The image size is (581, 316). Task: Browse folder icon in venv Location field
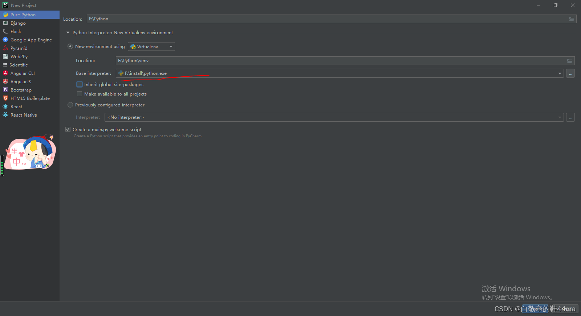(570, 61)
